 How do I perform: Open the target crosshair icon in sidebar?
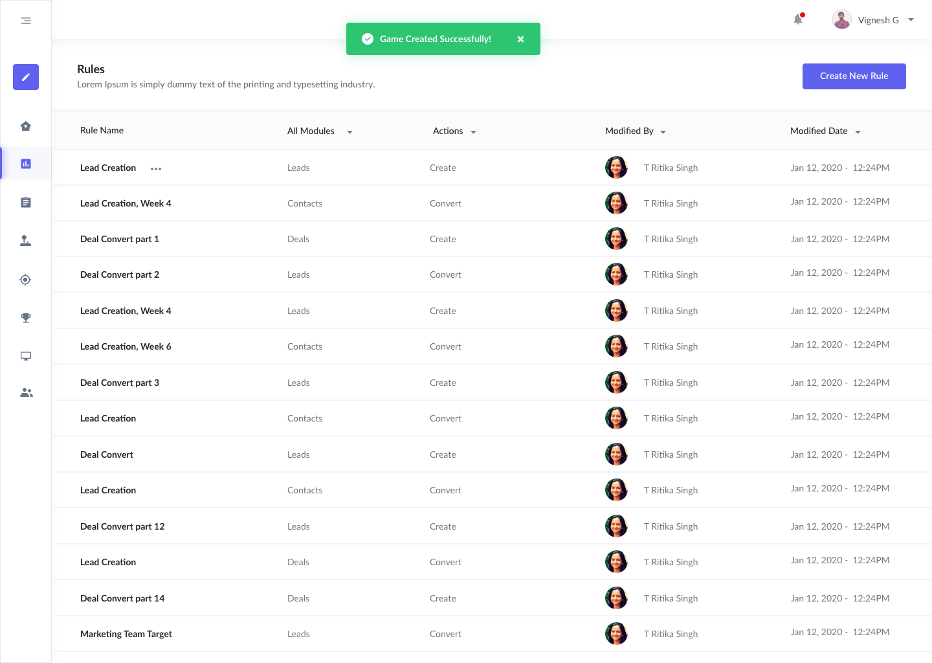pyautogui.click(x=25, y=280)
